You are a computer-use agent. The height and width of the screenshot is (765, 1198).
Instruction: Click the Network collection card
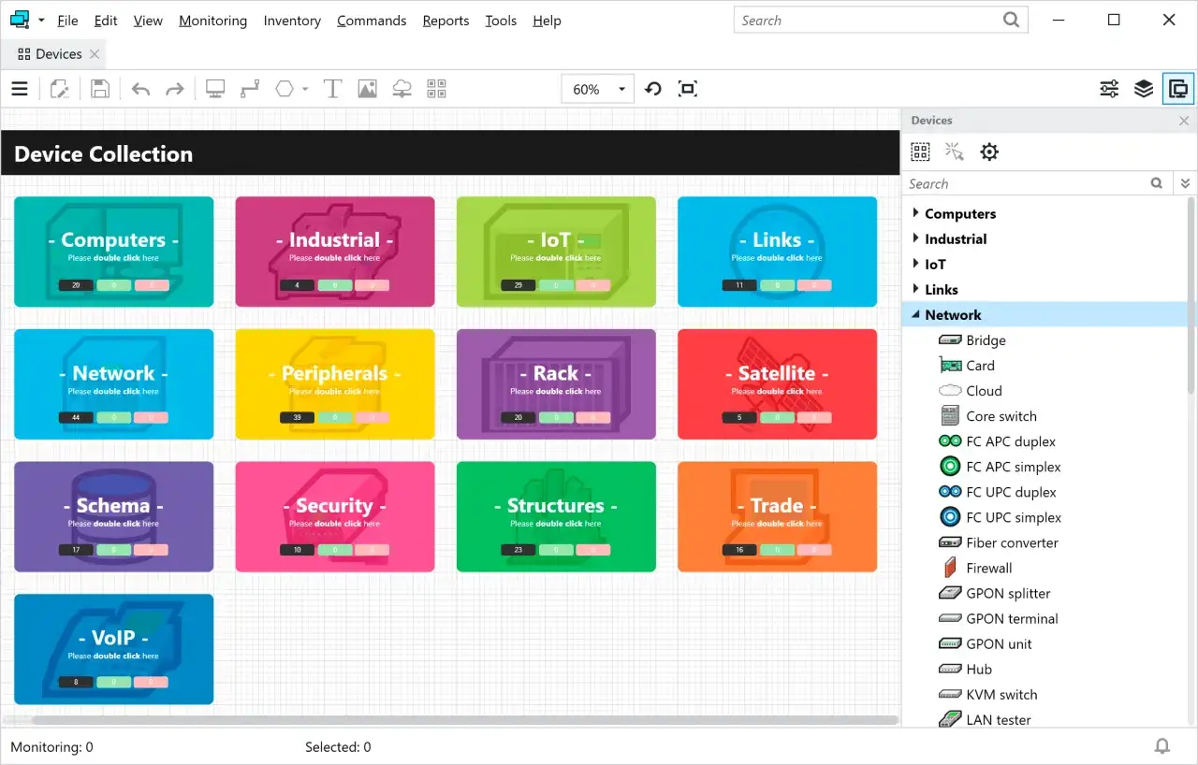[x=113, y=384]
